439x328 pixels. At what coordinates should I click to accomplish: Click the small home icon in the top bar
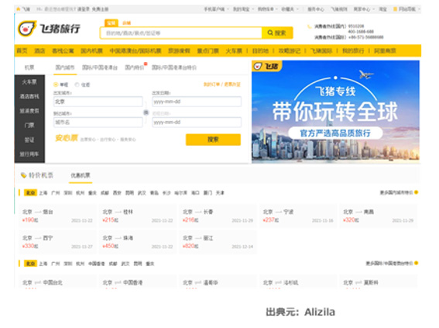tap(19, 9)
